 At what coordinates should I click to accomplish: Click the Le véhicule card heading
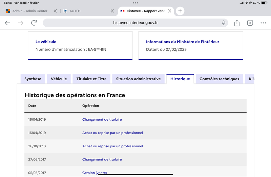click(x=46, y=42)
